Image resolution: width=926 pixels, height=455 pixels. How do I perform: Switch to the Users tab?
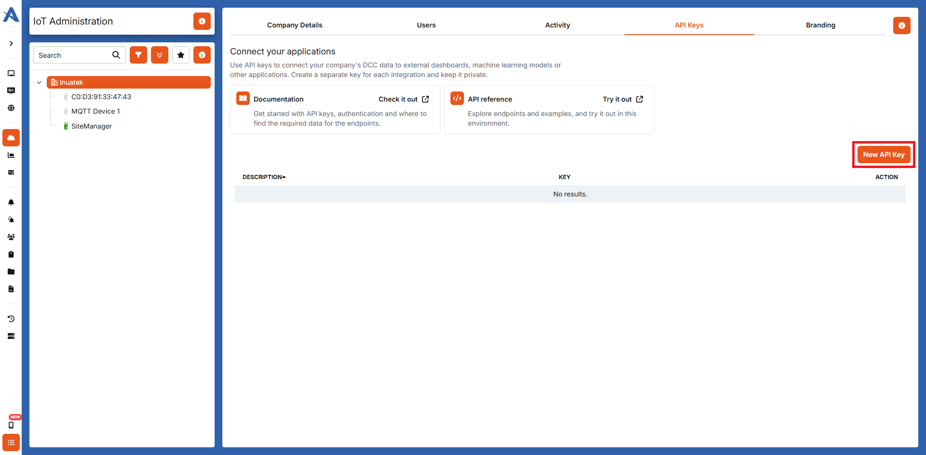click(x=426, y=25)
